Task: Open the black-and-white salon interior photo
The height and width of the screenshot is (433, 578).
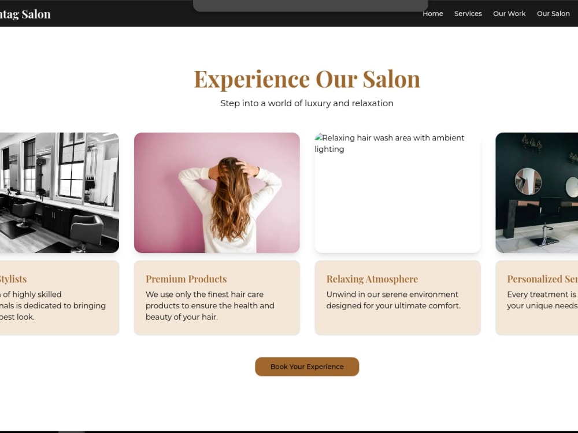Action: pos(60,193)
